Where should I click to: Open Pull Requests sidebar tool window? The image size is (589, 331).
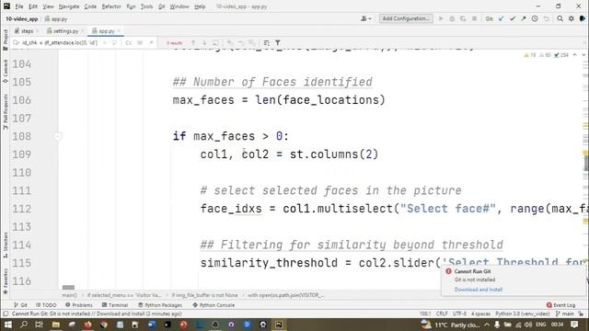[x=6, y=112]
